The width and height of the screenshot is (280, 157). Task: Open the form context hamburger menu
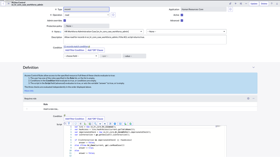point(9,4)
